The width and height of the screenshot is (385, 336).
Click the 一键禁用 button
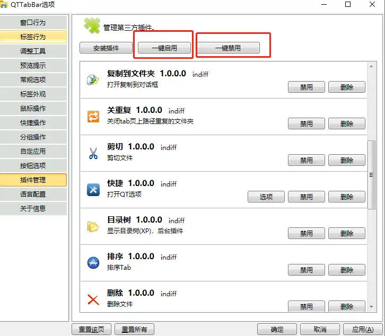pyautogui.click(x=228, y=48)
